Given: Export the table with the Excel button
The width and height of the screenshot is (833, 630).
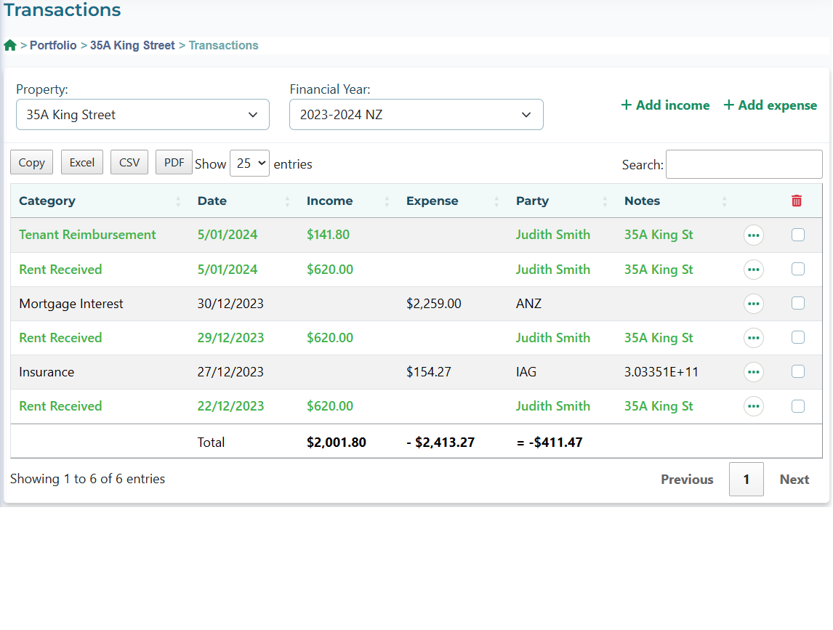Looking at the screenshot, I should click(x=82, y=162).
